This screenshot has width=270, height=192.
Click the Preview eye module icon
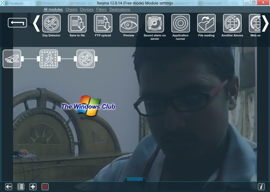[129, 23]
